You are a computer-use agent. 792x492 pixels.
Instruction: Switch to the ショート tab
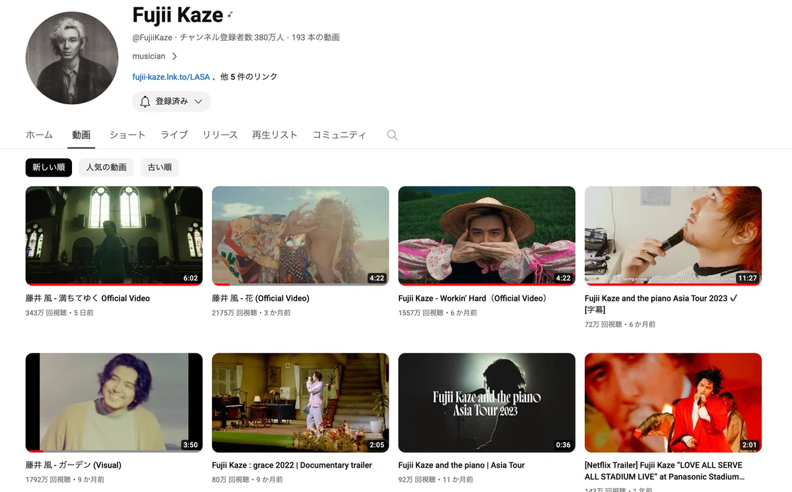point(127,135)
